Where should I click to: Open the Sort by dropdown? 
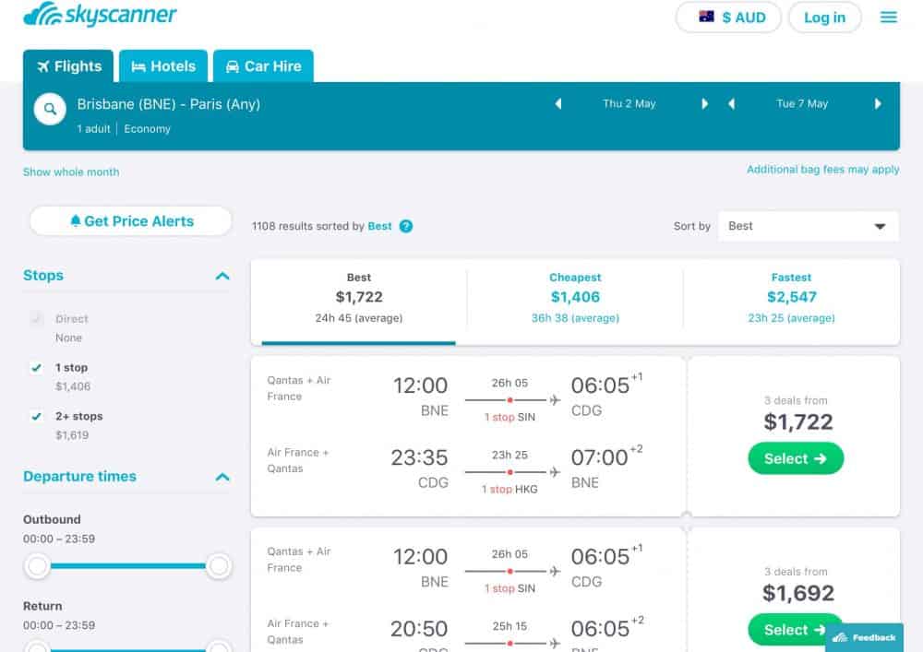pyautogui.click(x=809, y=226)
